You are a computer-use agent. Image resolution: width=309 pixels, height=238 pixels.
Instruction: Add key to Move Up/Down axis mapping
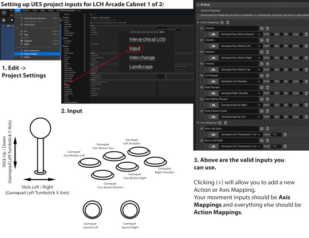click(262, 128)
